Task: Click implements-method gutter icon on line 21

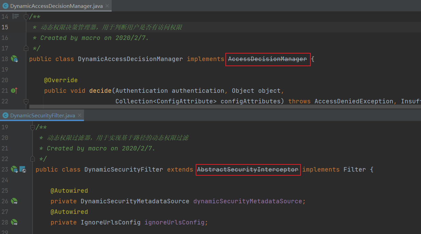Action: click(x=14, y=91)
